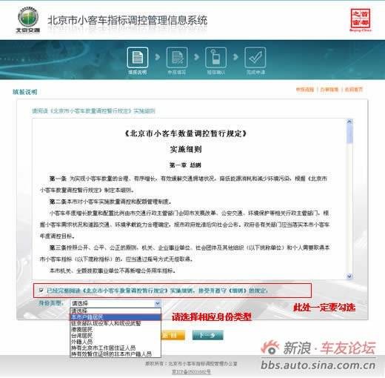
Task: Click the red 首都之窗 seal logo
Action: point(361,20)
